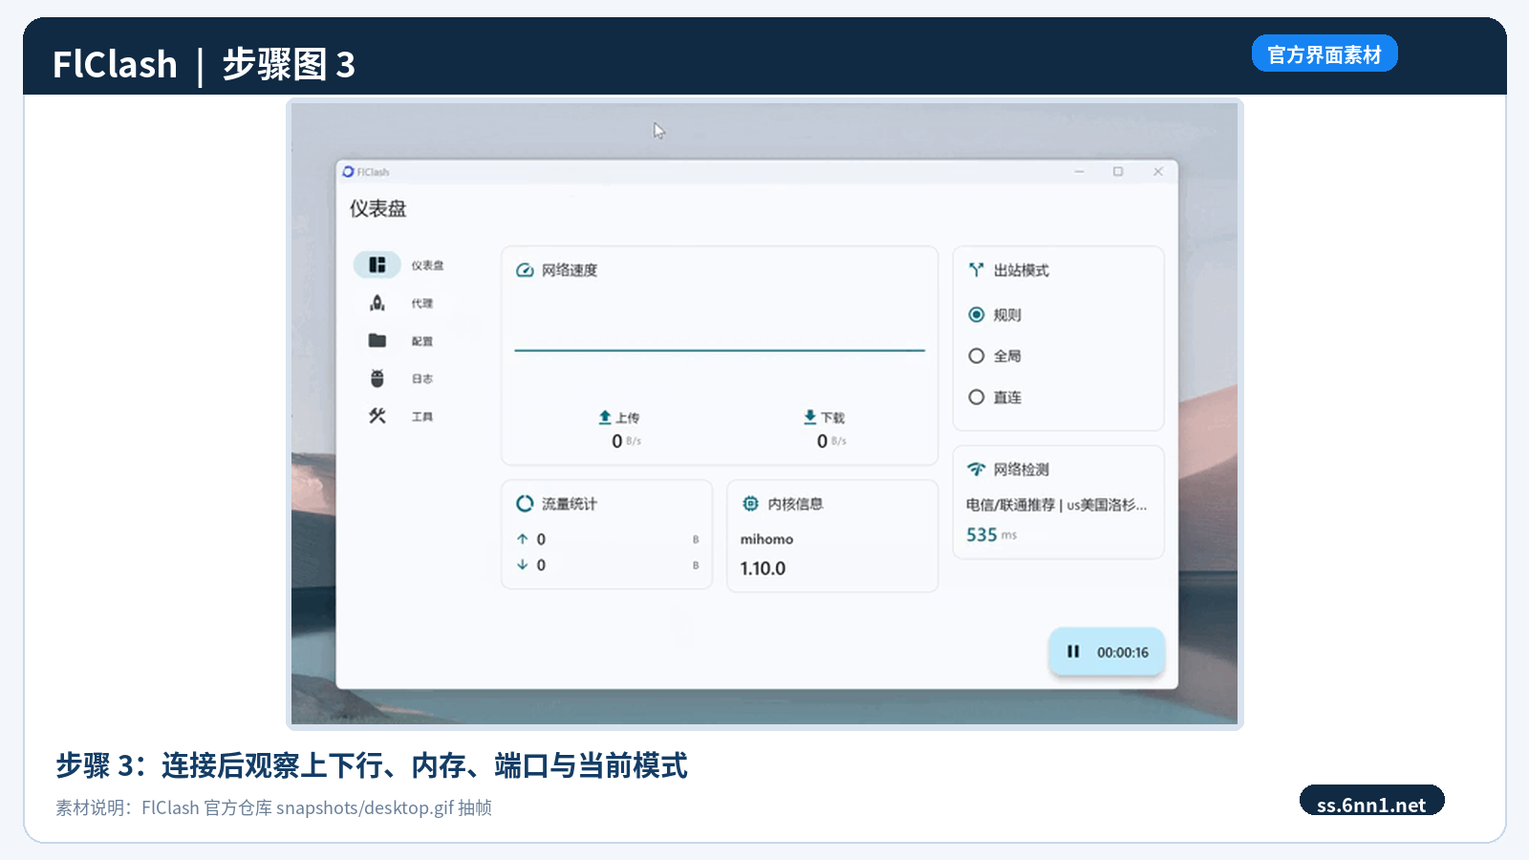Click the speedometer icon beside 网络速度
1529x860 pixels.
(525, 270)
